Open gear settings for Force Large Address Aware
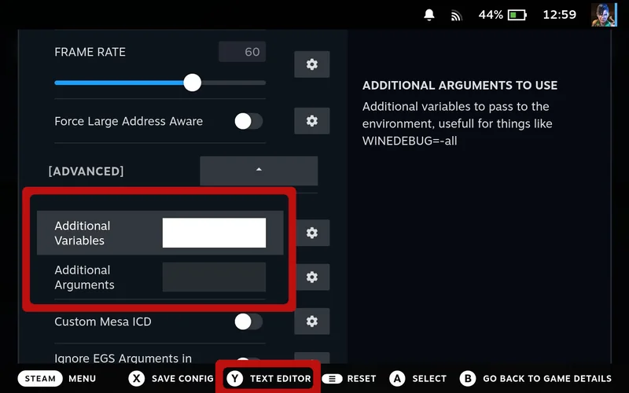 pos(311,121)
